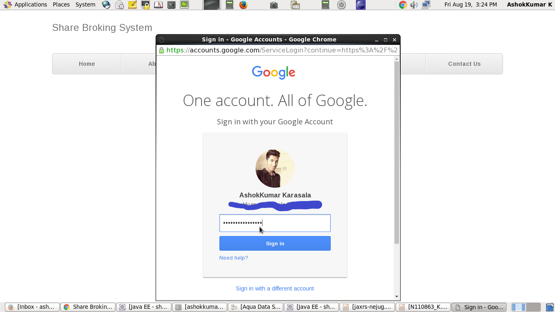The width and height of the screenshot is (555, 312).
Task: Switch to the [ashokkuma... terminal taskbar window
Action: point(199,307)
